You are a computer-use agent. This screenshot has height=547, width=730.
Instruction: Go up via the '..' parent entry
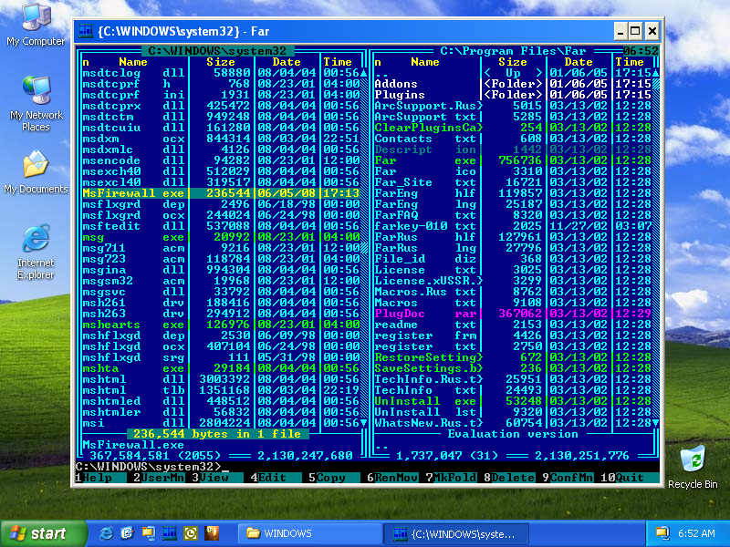tap(381, 74)
